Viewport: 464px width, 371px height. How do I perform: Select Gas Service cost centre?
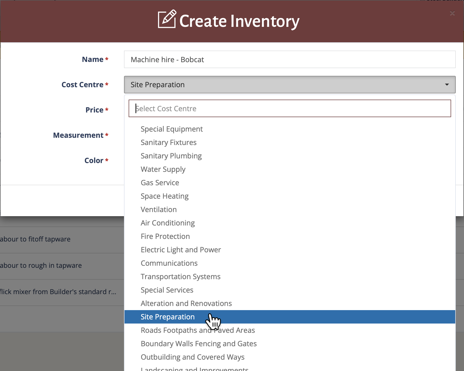pos(160,183)
